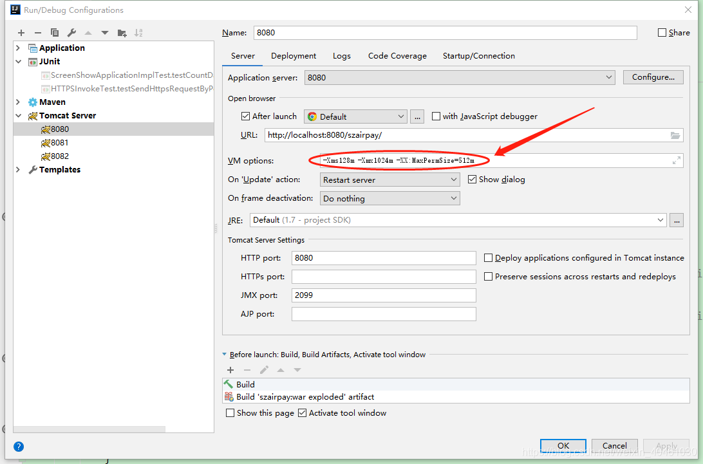The height and width of the screenshot is (464, 703).
Task: Move before launch task down
Action: point(297,370)
